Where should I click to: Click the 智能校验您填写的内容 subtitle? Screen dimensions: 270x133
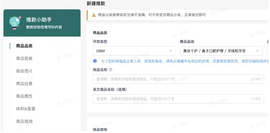(x=44, y=27)
